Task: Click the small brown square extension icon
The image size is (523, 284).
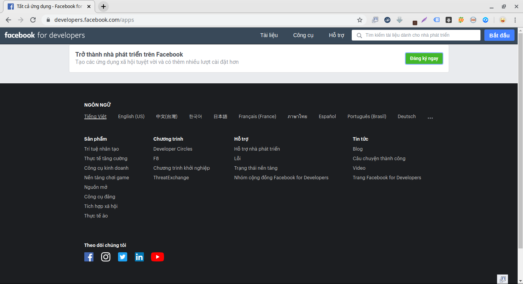Action: 415,23
